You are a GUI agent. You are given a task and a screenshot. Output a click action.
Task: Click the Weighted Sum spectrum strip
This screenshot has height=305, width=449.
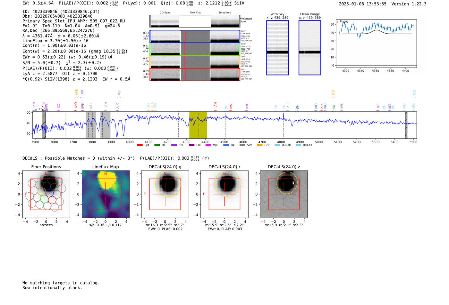pyautogui.click(x=195, y=21)
